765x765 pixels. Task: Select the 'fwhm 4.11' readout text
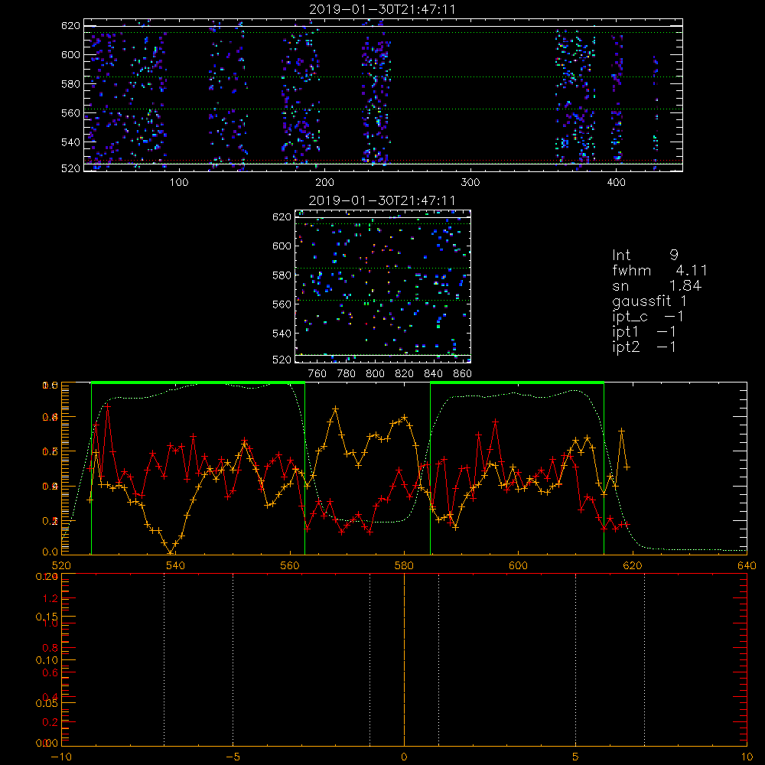pos(659,270)
